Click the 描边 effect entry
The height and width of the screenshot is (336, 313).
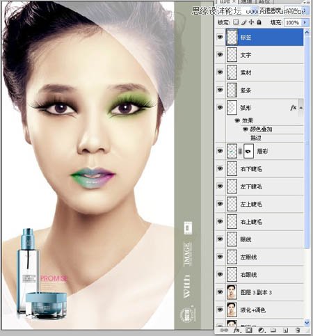click(x=256, y=138)
